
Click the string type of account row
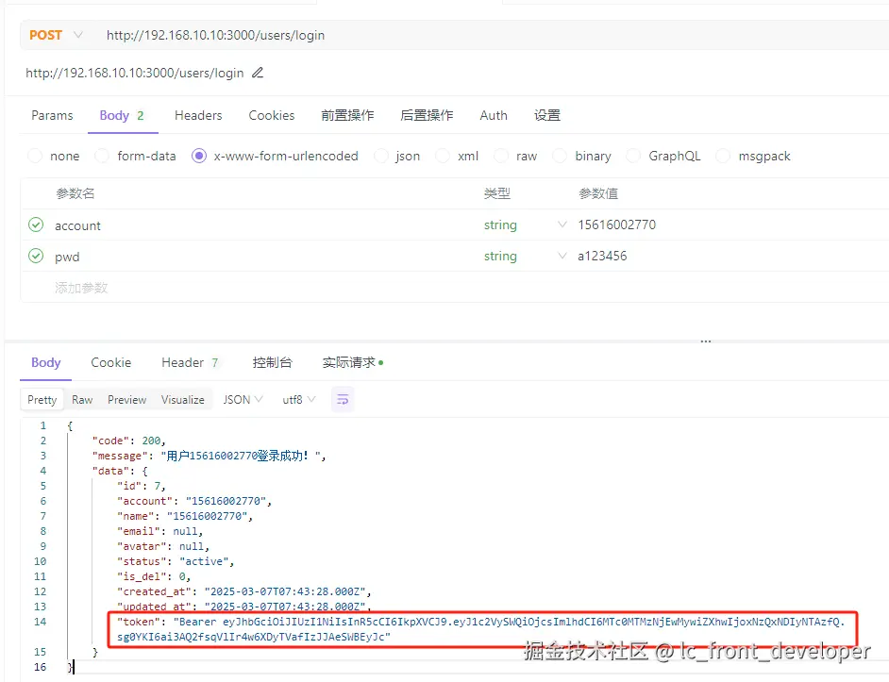pyautogui.click(x=500, y=225)
